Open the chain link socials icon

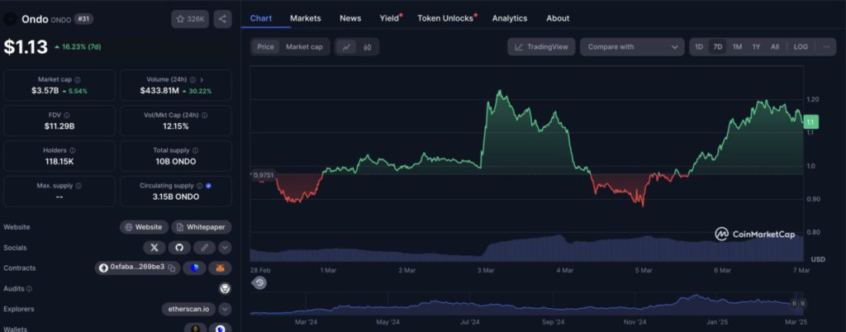205,248
